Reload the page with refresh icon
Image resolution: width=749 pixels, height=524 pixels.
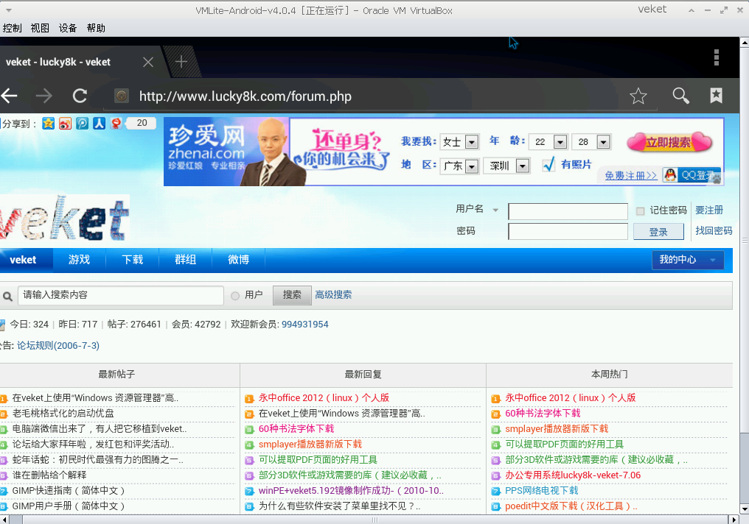click(80, 96)
